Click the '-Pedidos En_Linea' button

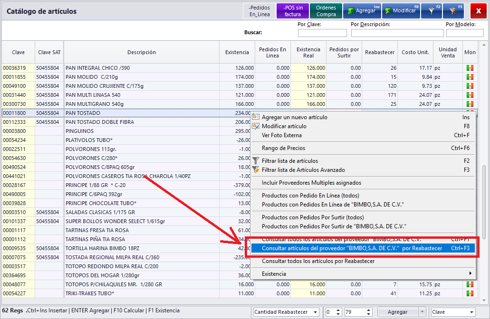[x=259, y=10]
